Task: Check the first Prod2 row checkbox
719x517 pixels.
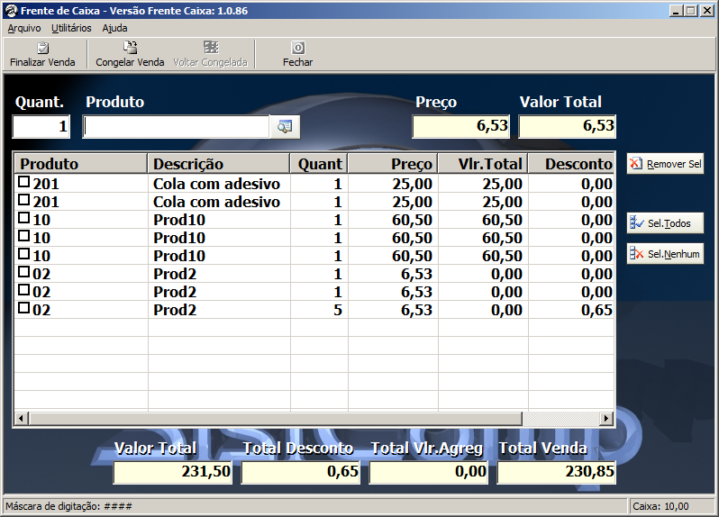Action: pyautogui.click(x=23, y=272)
